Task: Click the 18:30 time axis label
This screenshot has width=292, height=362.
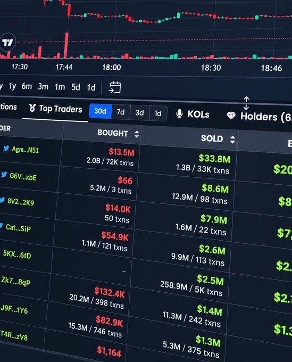Action: pos(211,68)
